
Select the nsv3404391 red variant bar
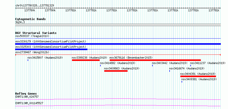tap(198, 76)
